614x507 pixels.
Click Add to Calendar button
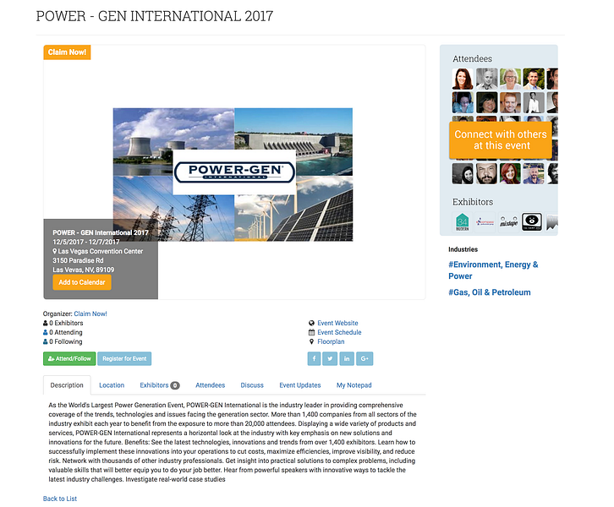pyautogui.click(x=82, y=282)
